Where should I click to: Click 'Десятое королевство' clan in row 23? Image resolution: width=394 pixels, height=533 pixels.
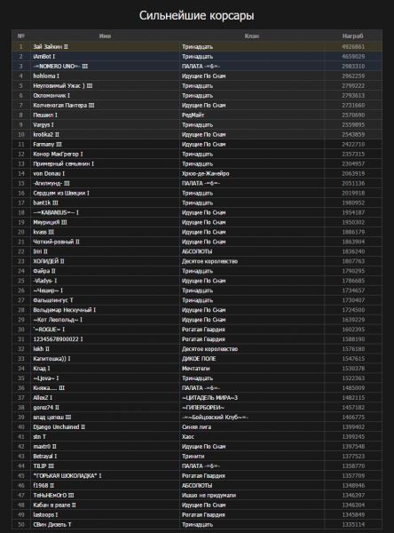[x=209, y=261]
